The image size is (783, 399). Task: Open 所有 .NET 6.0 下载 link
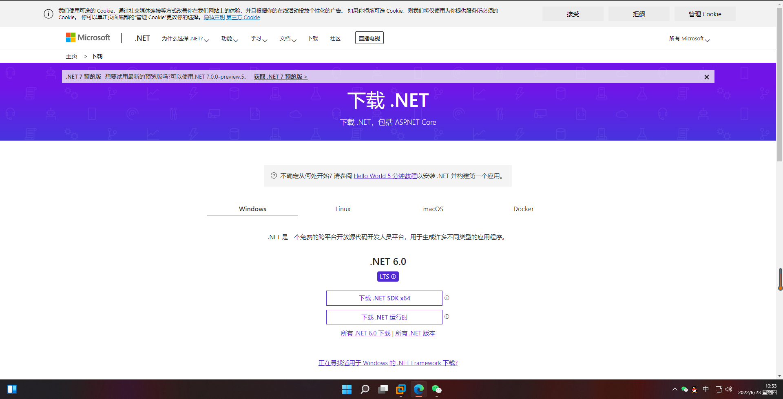(365, 333)
